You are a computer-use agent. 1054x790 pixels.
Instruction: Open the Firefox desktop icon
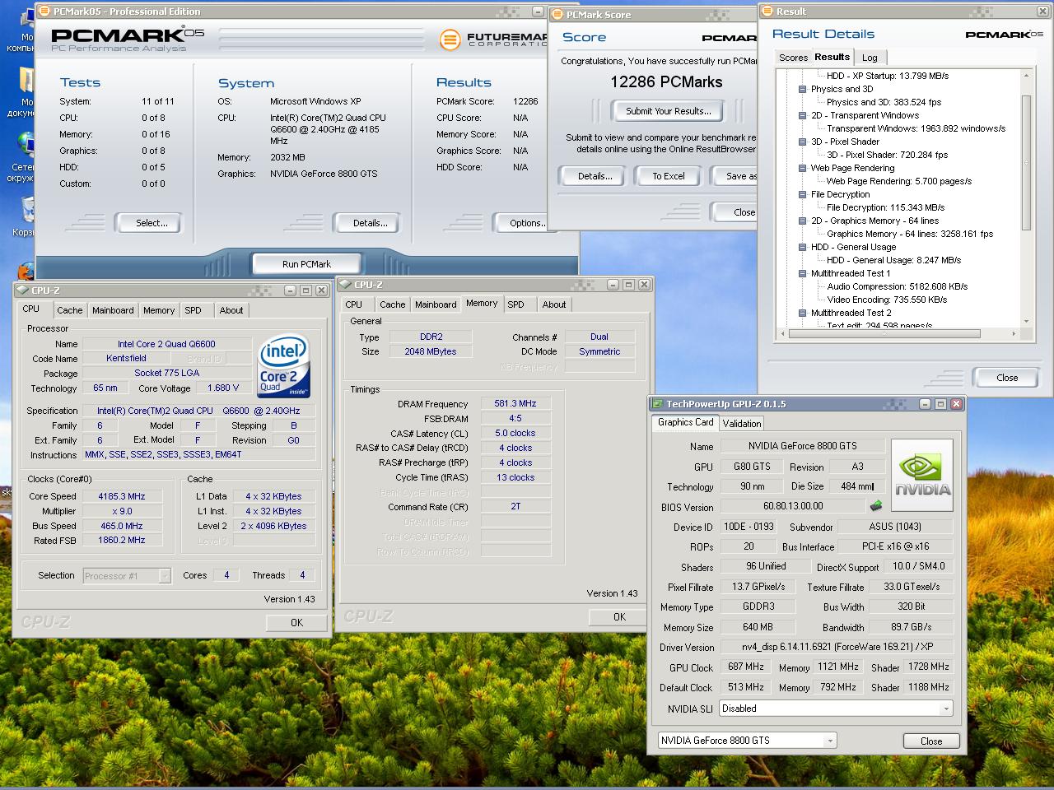25,272
